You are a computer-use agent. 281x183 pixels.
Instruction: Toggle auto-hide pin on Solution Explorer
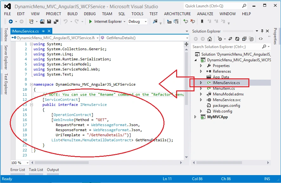(x=262, y=31)
